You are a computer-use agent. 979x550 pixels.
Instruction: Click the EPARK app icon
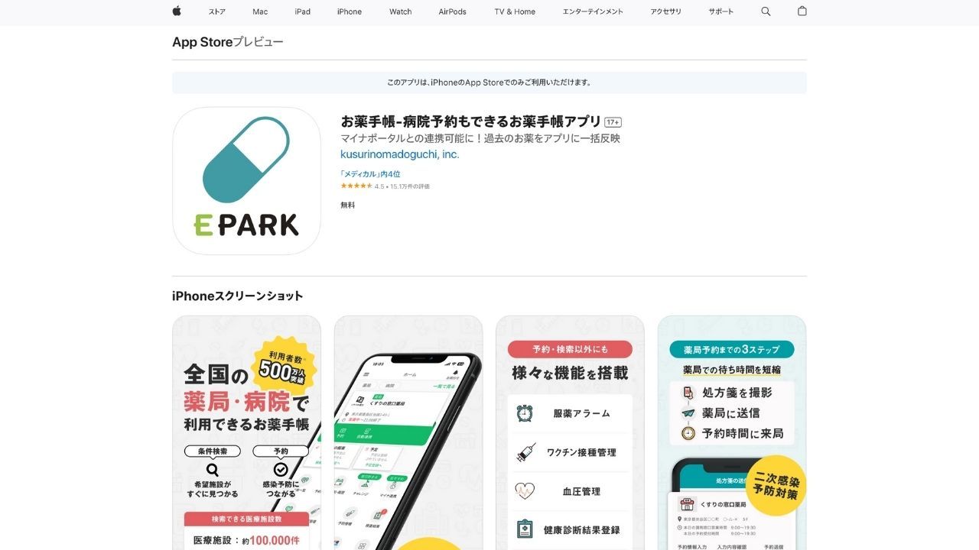(x=246, y=181)
